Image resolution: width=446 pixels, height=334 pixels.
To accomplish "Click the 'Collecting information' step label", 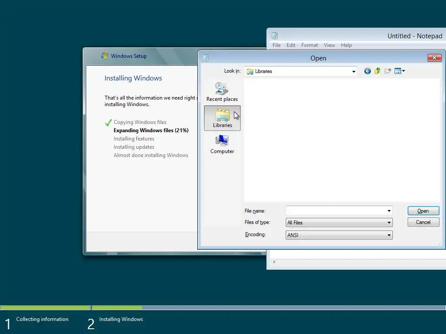I will click(42, 319).
